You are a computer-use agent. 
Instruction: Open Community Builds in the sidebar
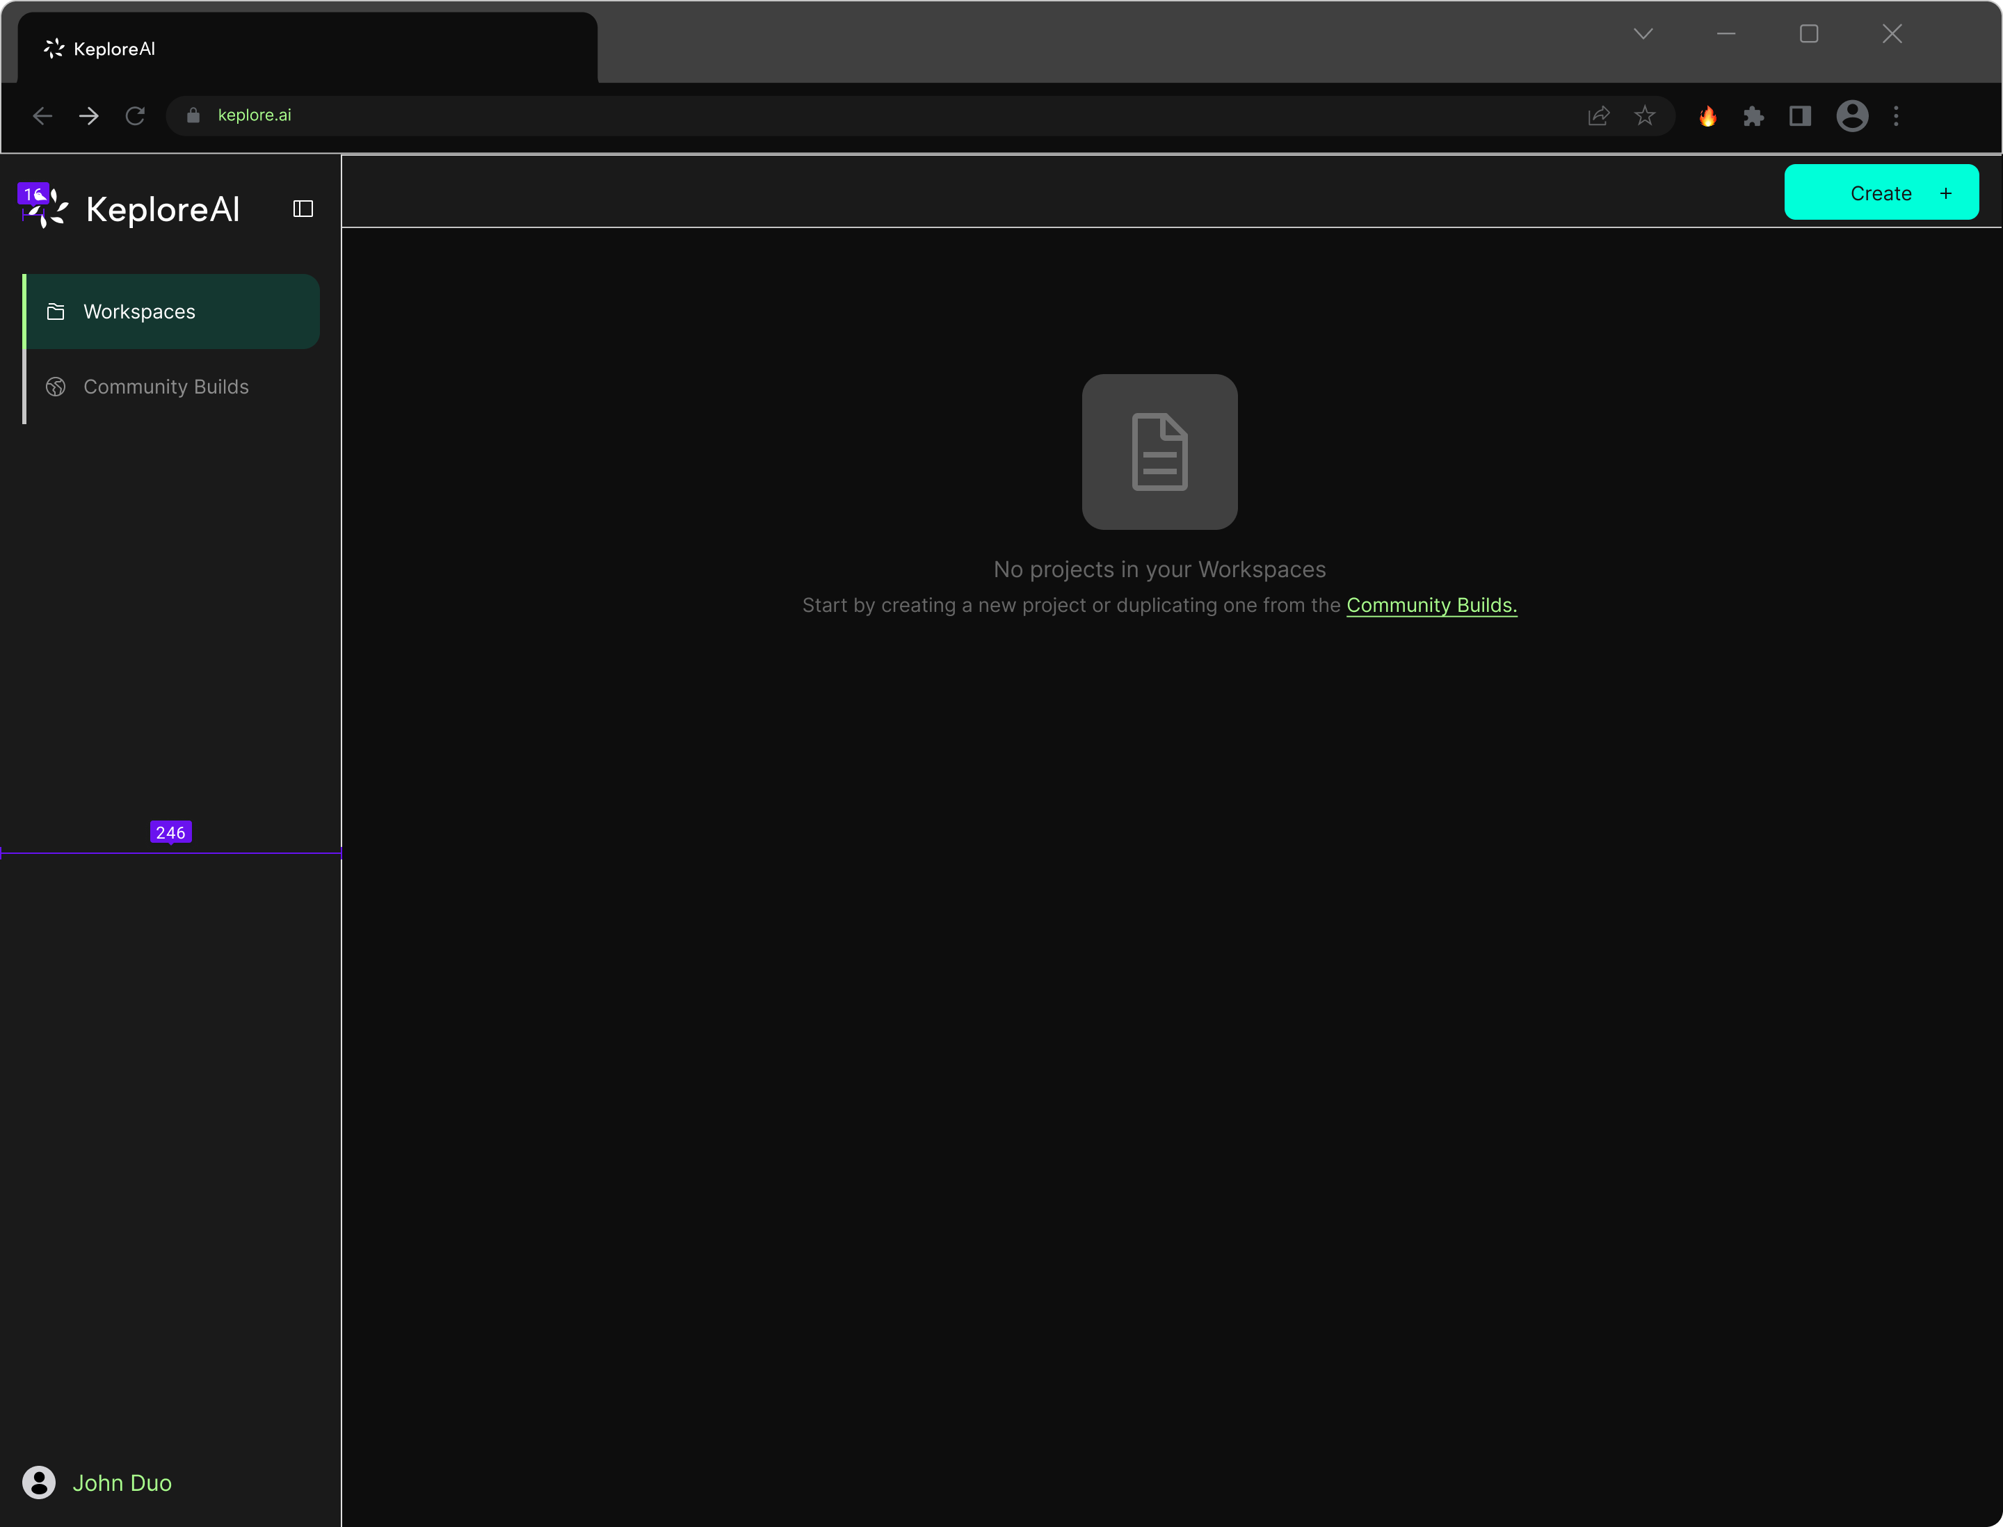(166, 387)
